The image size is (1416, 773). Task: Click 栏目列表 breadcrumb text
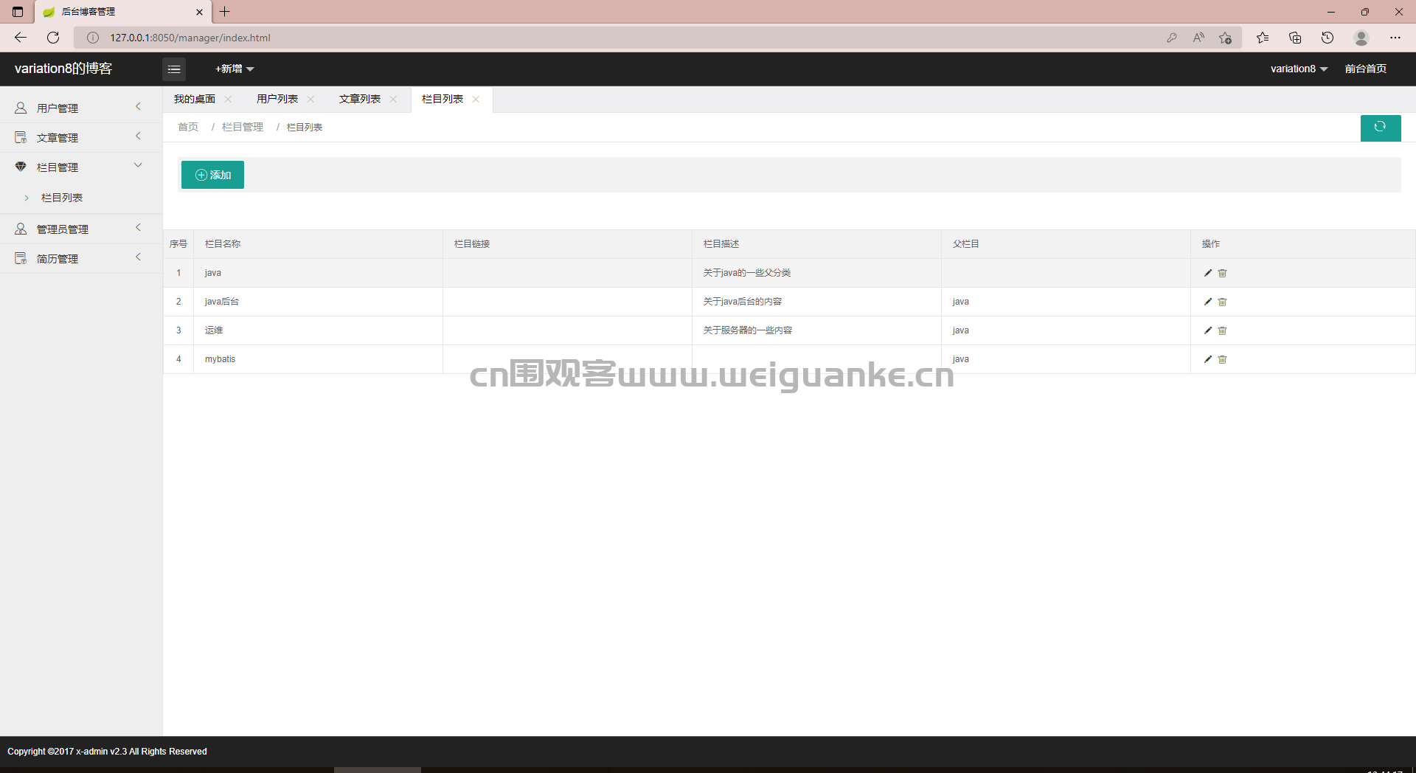coord(305,127)
